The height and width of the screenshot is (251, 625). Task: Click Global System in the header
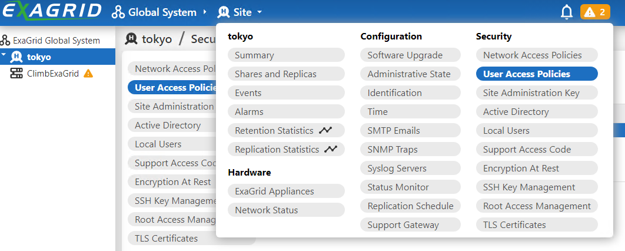162,12
